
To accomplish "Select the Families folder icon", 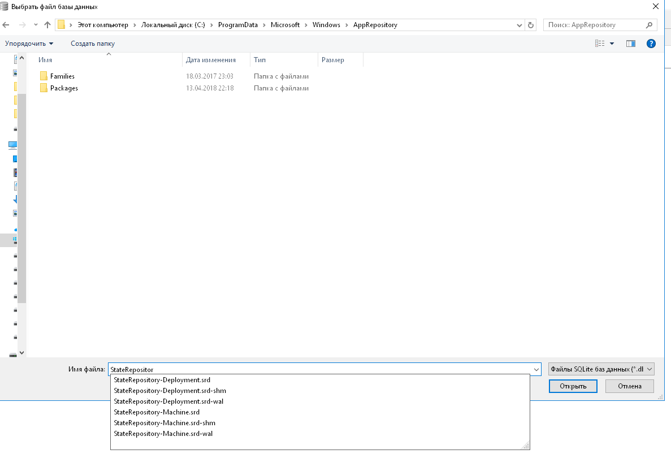I will click(44, 76).
